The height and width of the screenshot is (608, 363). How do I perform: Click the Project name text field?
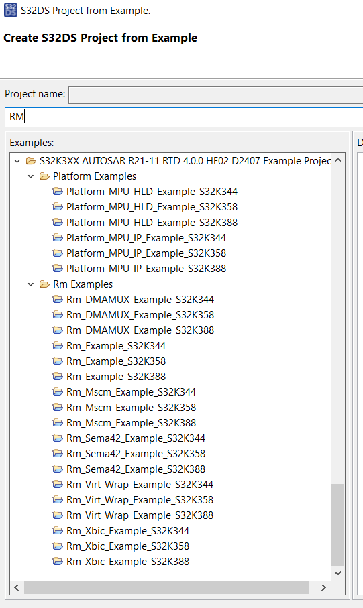(x=216, y=95)
